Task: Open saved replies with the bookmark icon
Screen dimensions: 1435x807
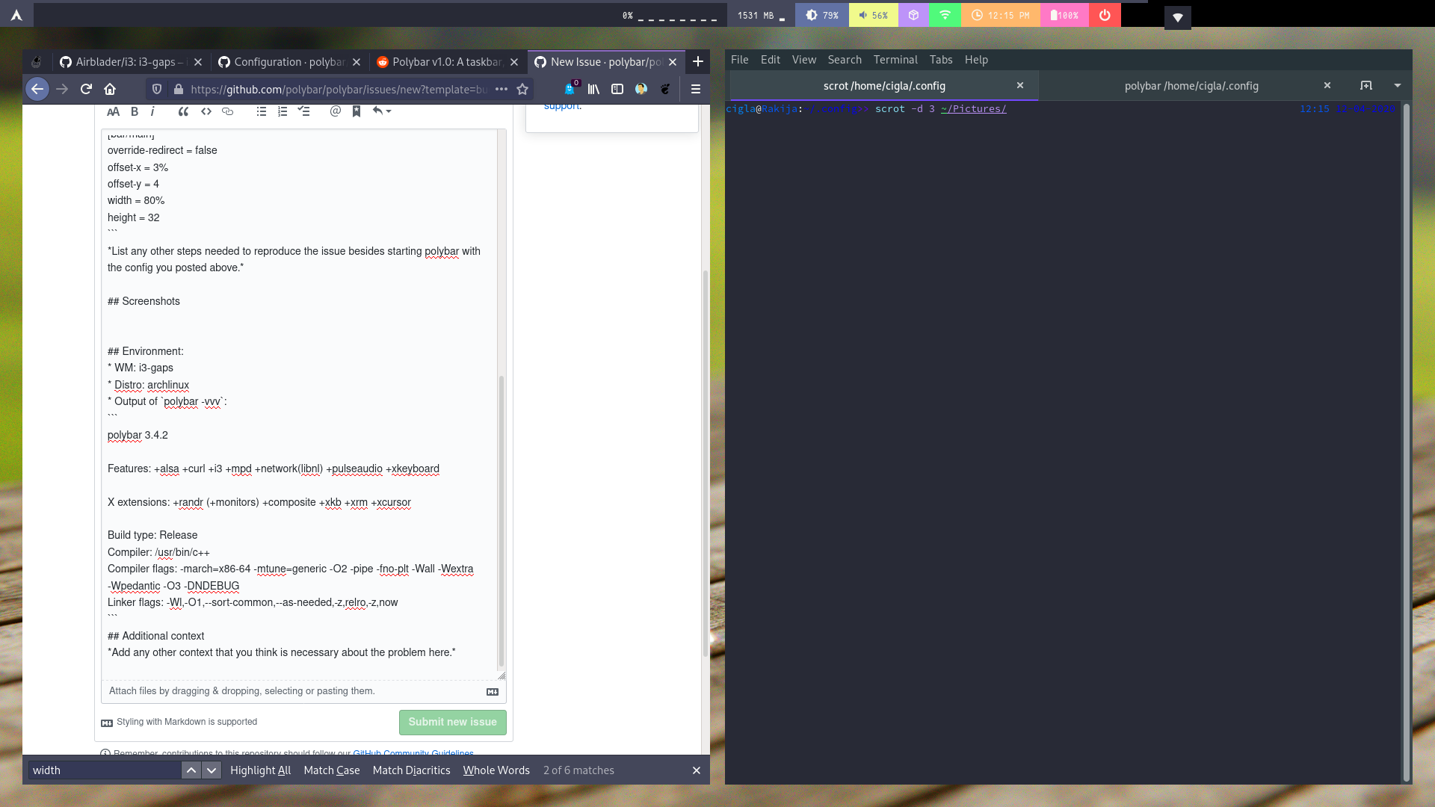Action: pos(357,111)
